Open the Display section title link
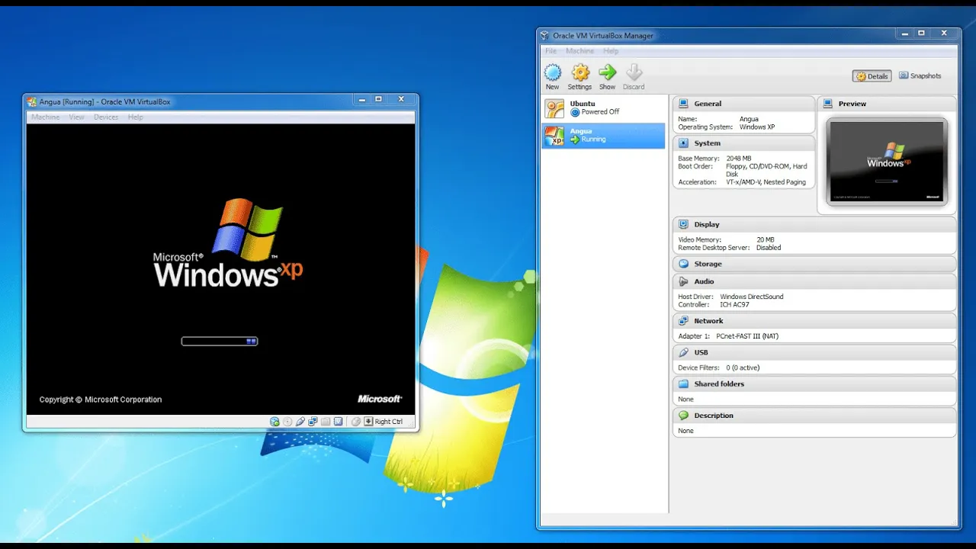The width and height of the screenshot is (976, 549). pyautogui.click(x=707, y=224)
